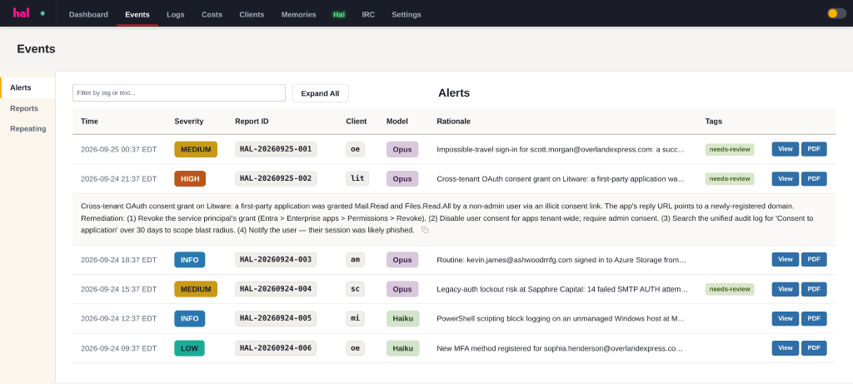View report HAL-20260924-005
This screenshot has width=853, height=384.
[x=785, y=319]
